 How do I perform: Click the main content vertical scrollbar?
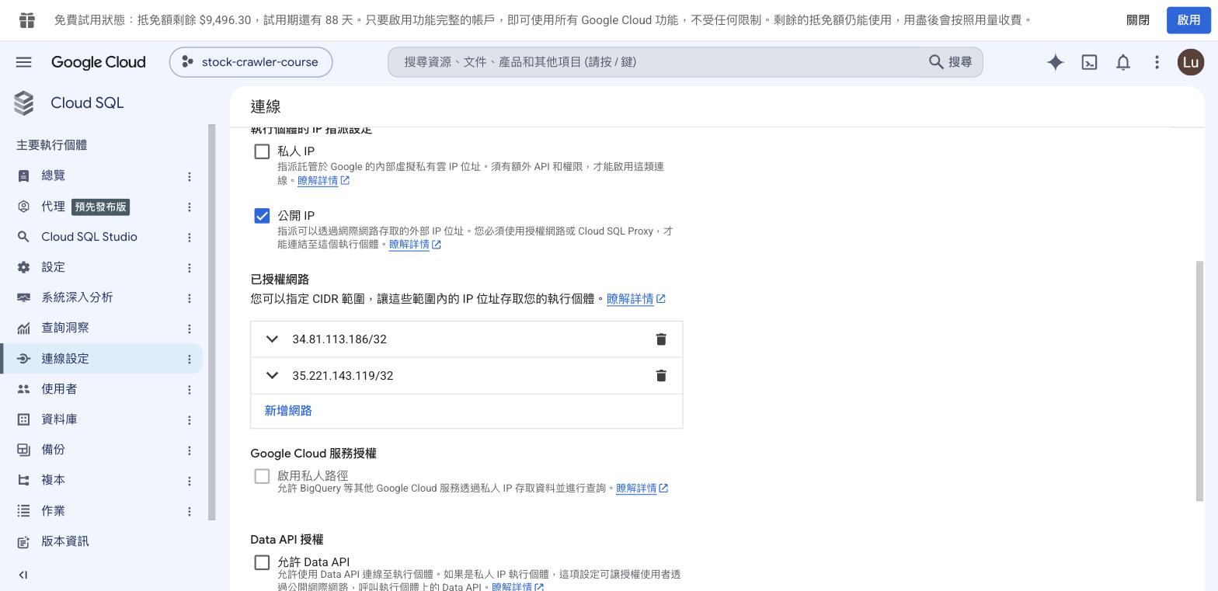coord(1199,381)
